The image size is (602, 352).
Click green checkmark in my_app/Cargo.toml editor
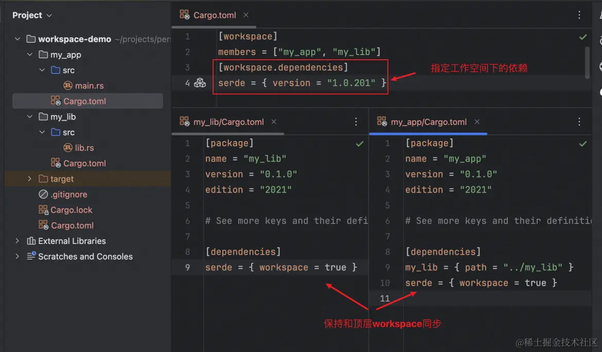[583, 144]
